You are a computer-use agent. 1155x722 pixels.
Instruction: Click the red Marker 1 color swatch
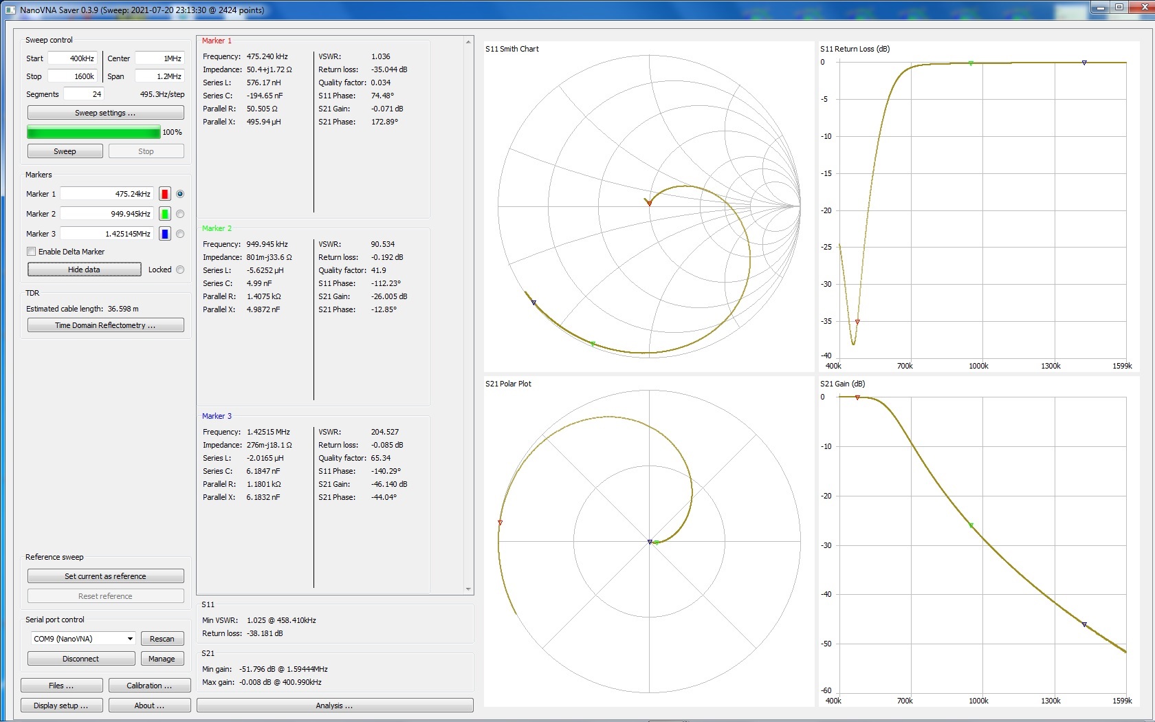click(x=165, y=194)
